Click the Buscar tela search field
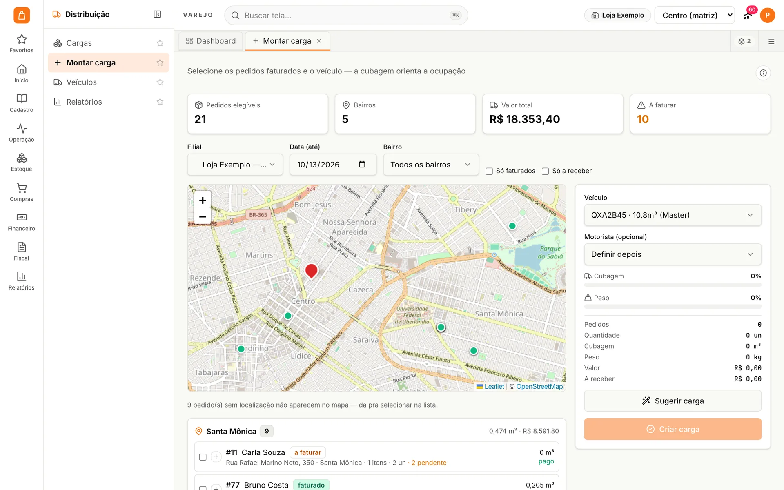Screen dimensions: 784x490 346,15
